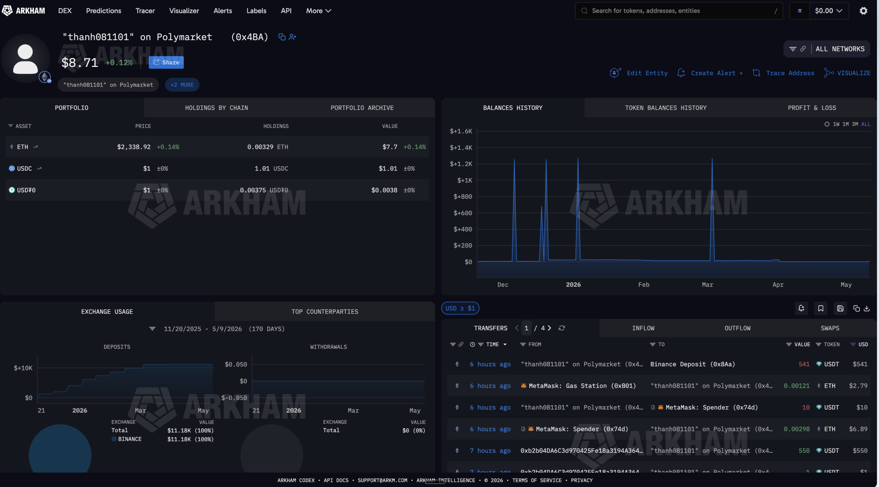Click the USDC trend chart icon
Screen dimensions: 879x487
click(x=39, y=169)
